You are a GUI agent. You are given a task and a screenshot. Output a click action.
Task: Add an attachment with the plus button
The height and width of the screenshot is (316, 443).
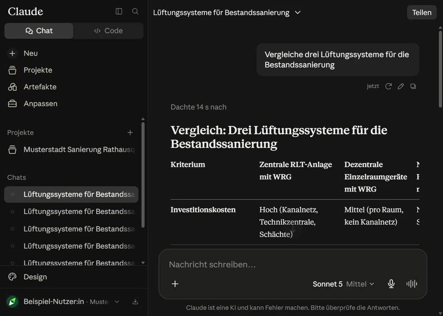tap(175, 284)
